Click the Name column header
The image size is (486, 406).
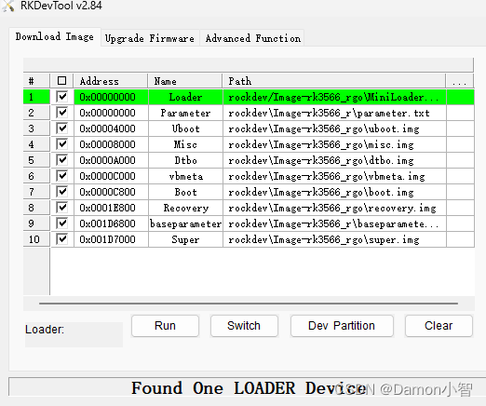click(x=185, y=81)
